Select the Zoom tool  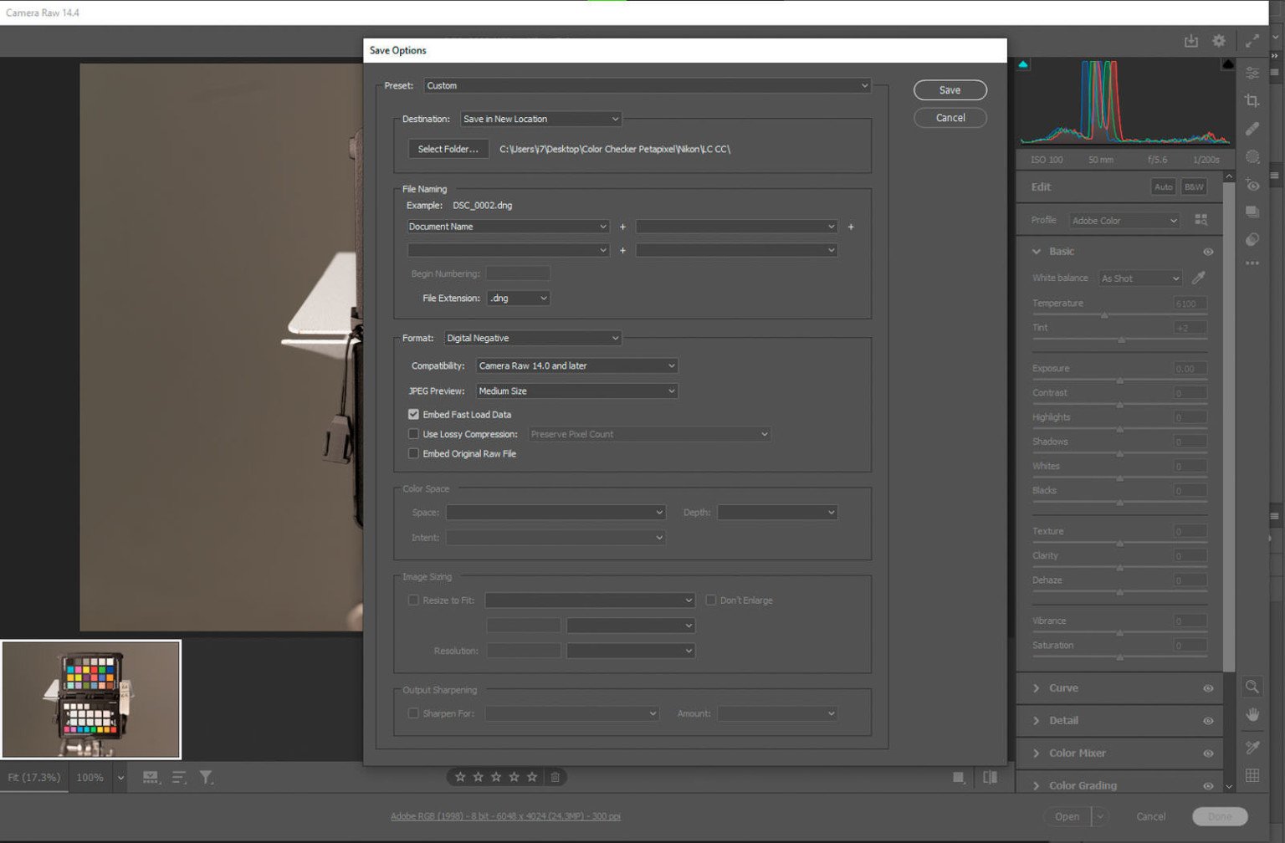click(x=1252, y=687)
